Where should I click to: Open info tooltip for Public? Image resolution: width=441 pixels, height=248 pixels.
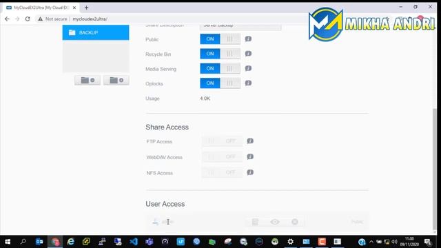tap(248, 39)
